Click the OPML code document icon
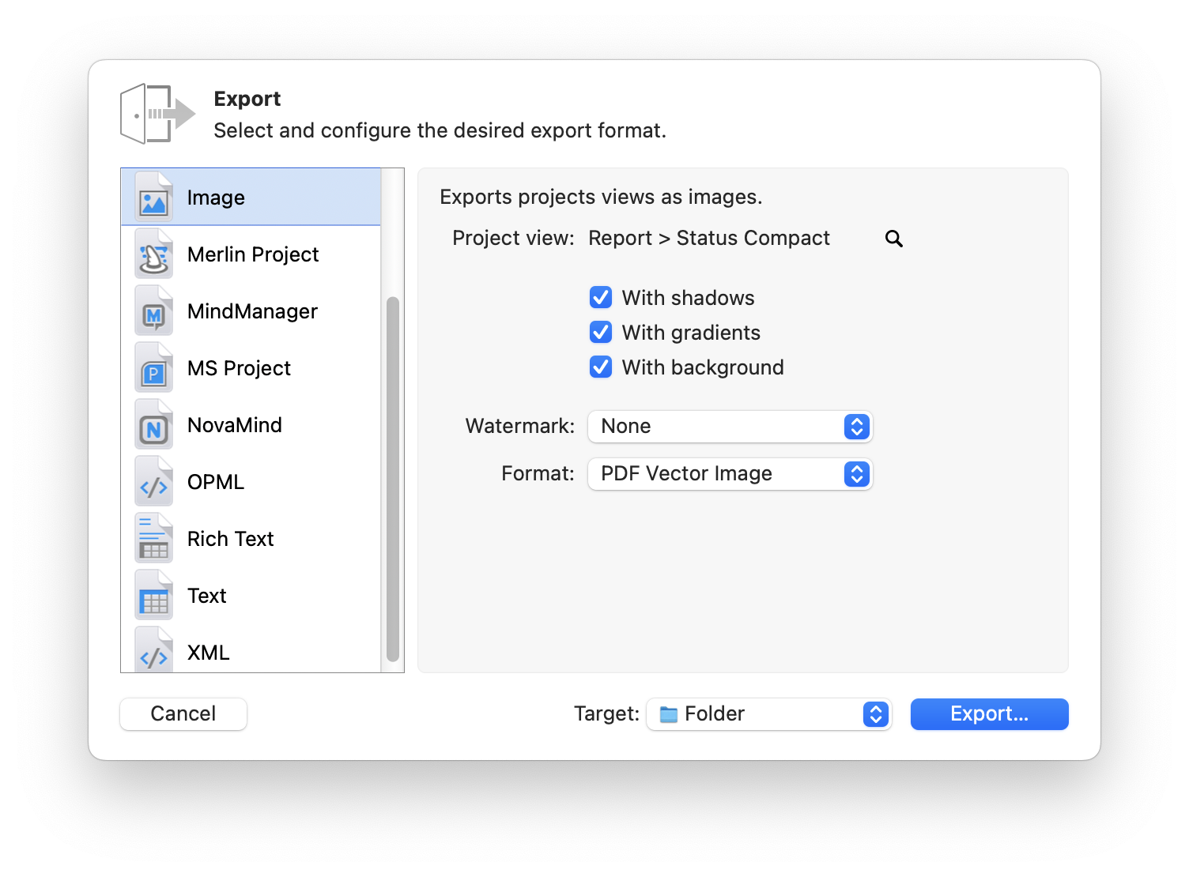 pos(153,481)
